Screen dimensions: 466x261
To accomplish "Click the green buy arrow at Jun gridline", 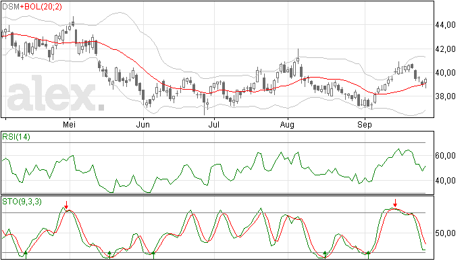I will coord(153,255).
